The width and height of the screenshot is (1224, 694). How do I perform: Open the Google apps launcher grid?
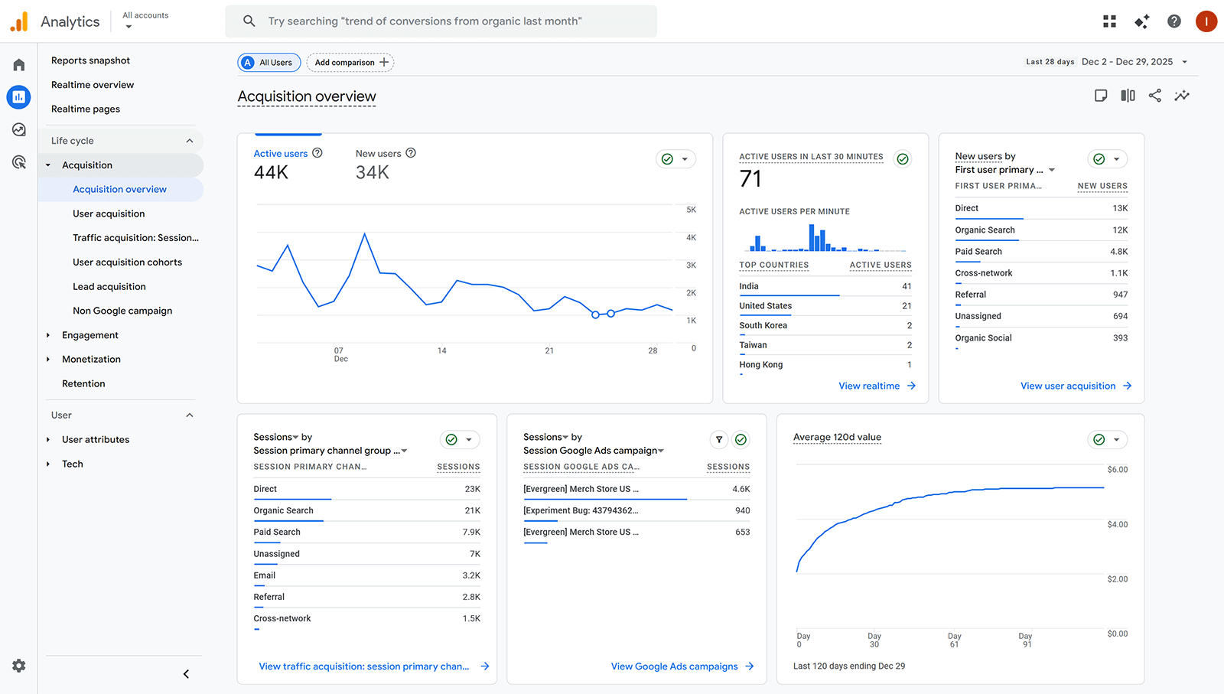tap(1109, 21)
